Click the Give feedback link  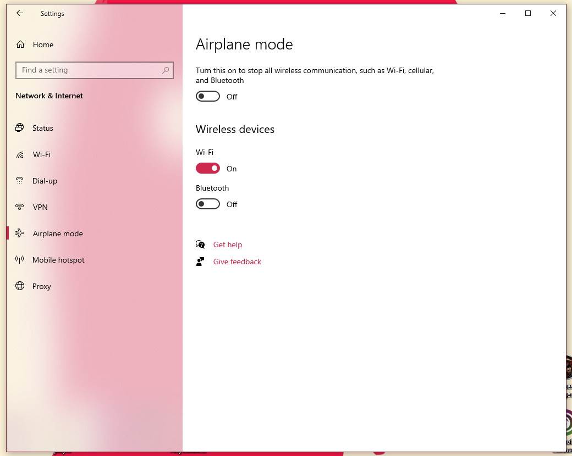pyautogui.click(x=237, y=262)
